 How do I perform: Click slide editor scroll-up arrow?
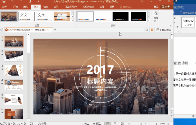tap(172, 34)
